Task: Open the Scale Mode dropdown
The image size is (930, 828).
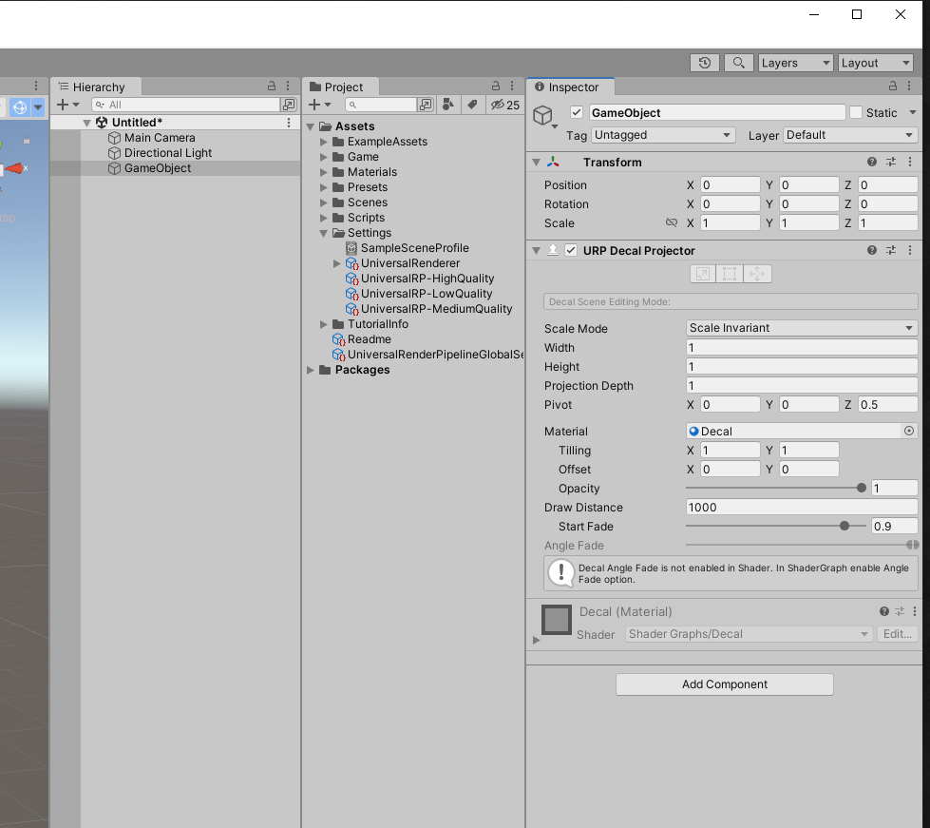Action: (x=801, y=328)
